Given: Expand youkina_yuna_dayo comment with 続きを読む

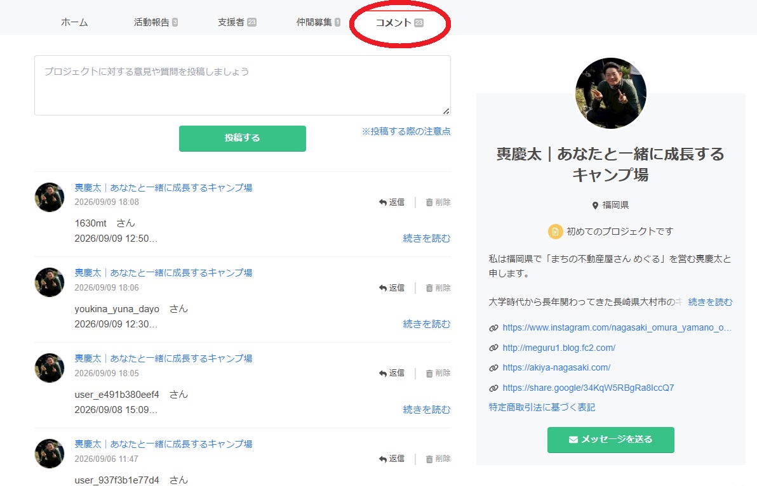Looking at the screenshot, I should 426,324.
